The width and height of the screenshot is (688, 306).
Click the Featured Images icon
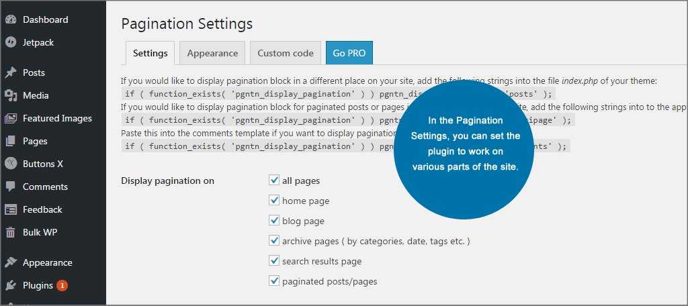click(x=11, y=118)
